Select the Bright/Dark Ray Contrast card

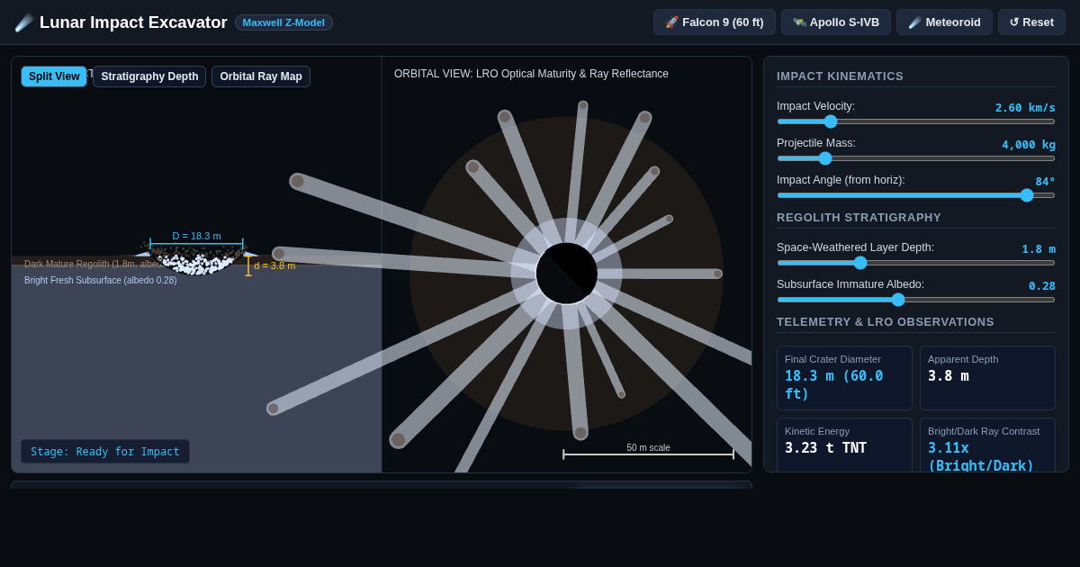point(987,445)
